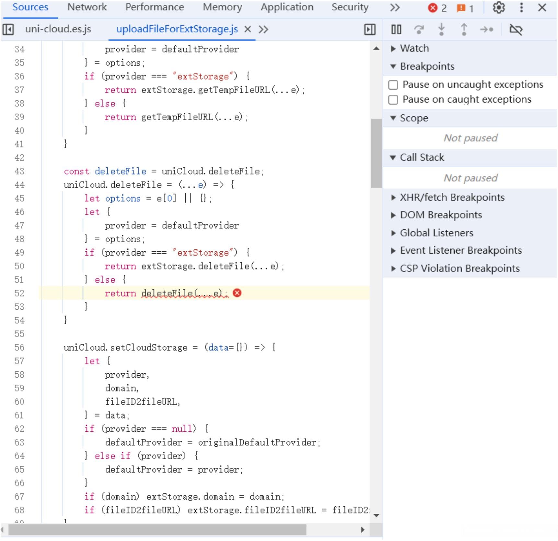
Task: Click 'originalDefaultProvider' on line 63
Action: pos(257,442)
